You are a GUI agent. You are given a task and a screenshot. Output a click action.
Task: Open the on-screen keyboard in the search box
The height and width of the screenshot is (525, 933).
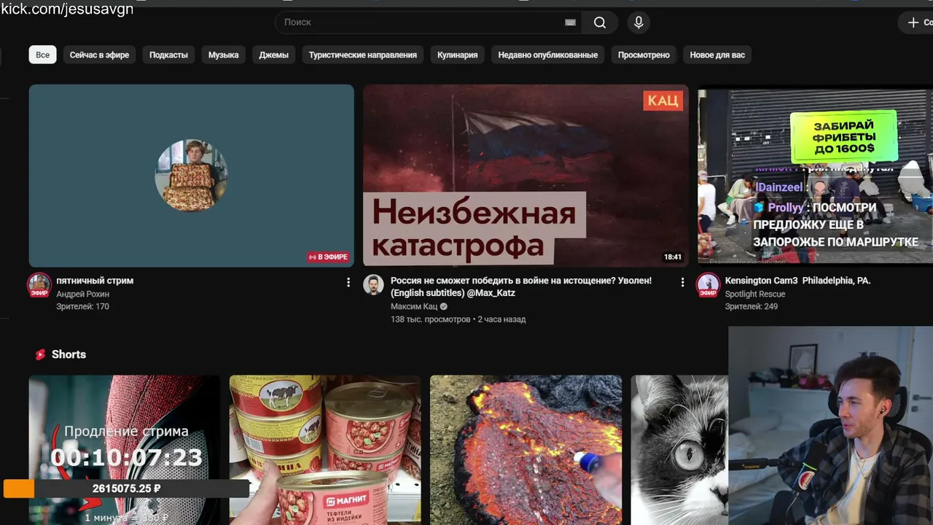coord(570,23)
